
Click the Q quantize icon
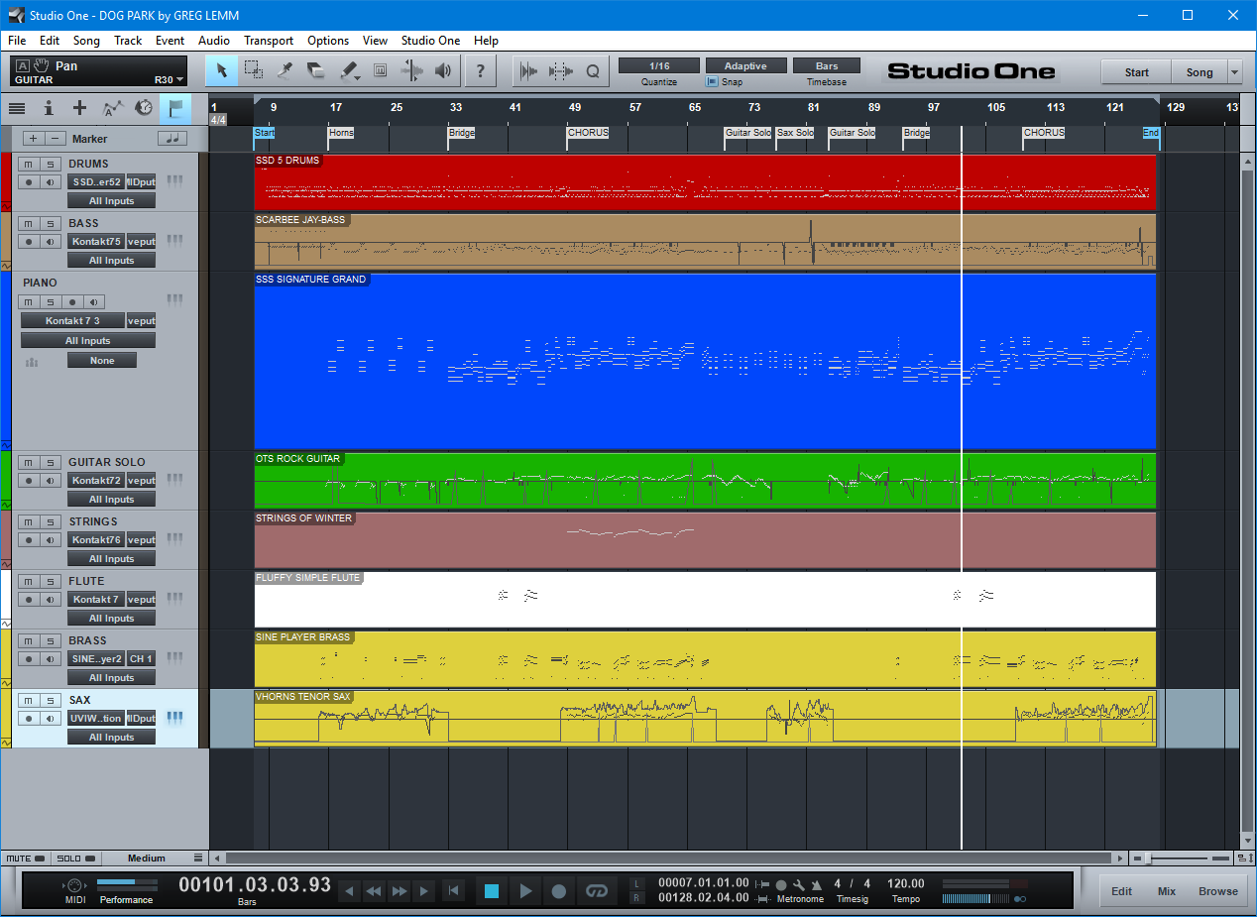pyautogui.click(x=593, y=70)
